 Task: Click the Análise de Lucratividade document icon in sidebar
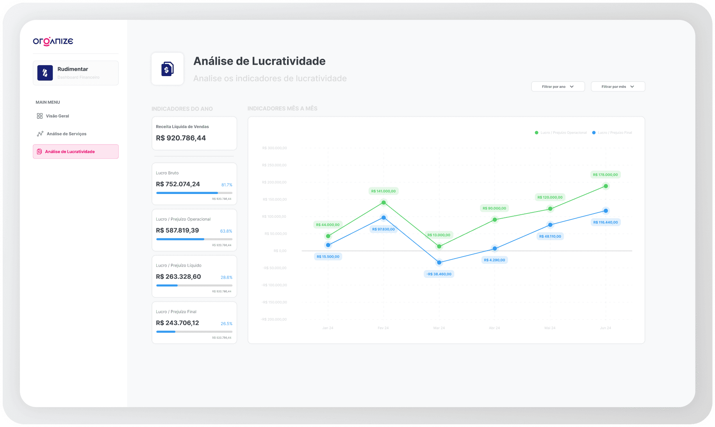click(39, 151)
